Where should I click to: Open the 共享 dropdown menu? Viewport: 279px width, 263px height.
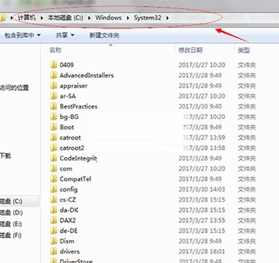tap(65, 35)
